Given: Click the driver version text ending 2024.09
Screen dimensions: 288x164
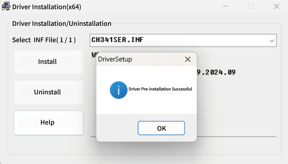Looking at the screenshot, I should pos(216,72).
